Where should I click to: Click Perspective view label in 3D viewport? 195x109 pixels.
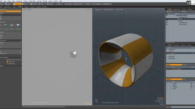point(98,9)
